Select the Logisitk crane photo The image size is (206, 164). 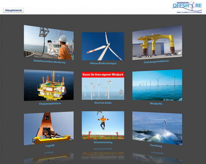[49, 128]
